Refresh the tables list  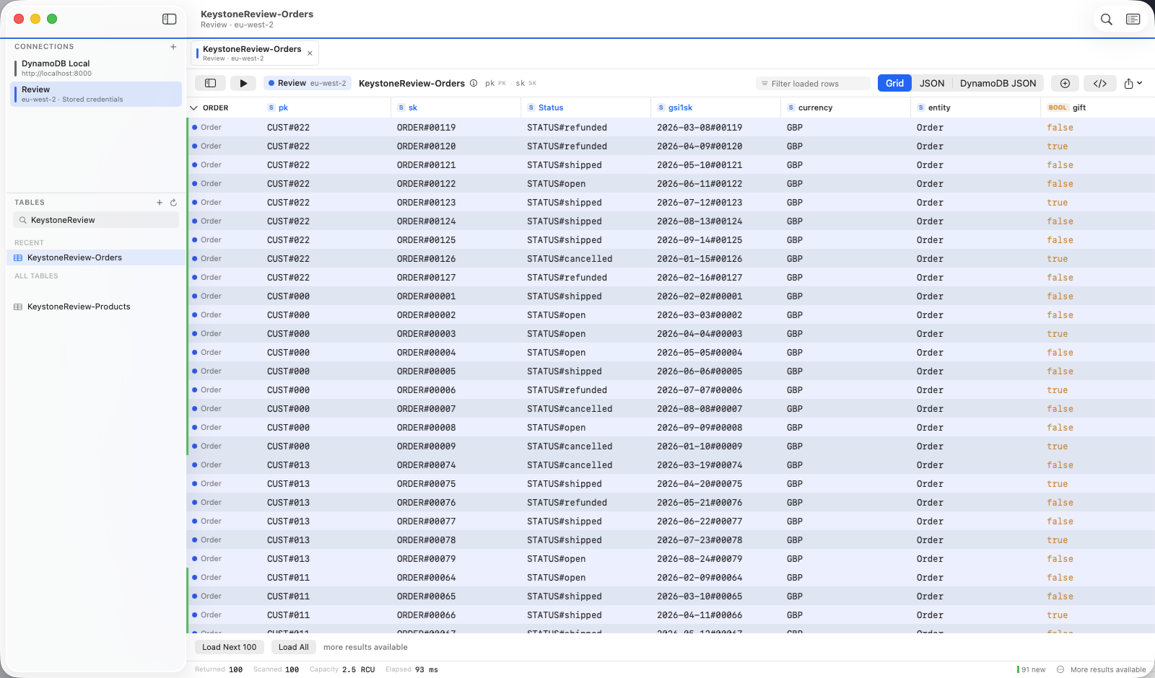coord(173,203)
